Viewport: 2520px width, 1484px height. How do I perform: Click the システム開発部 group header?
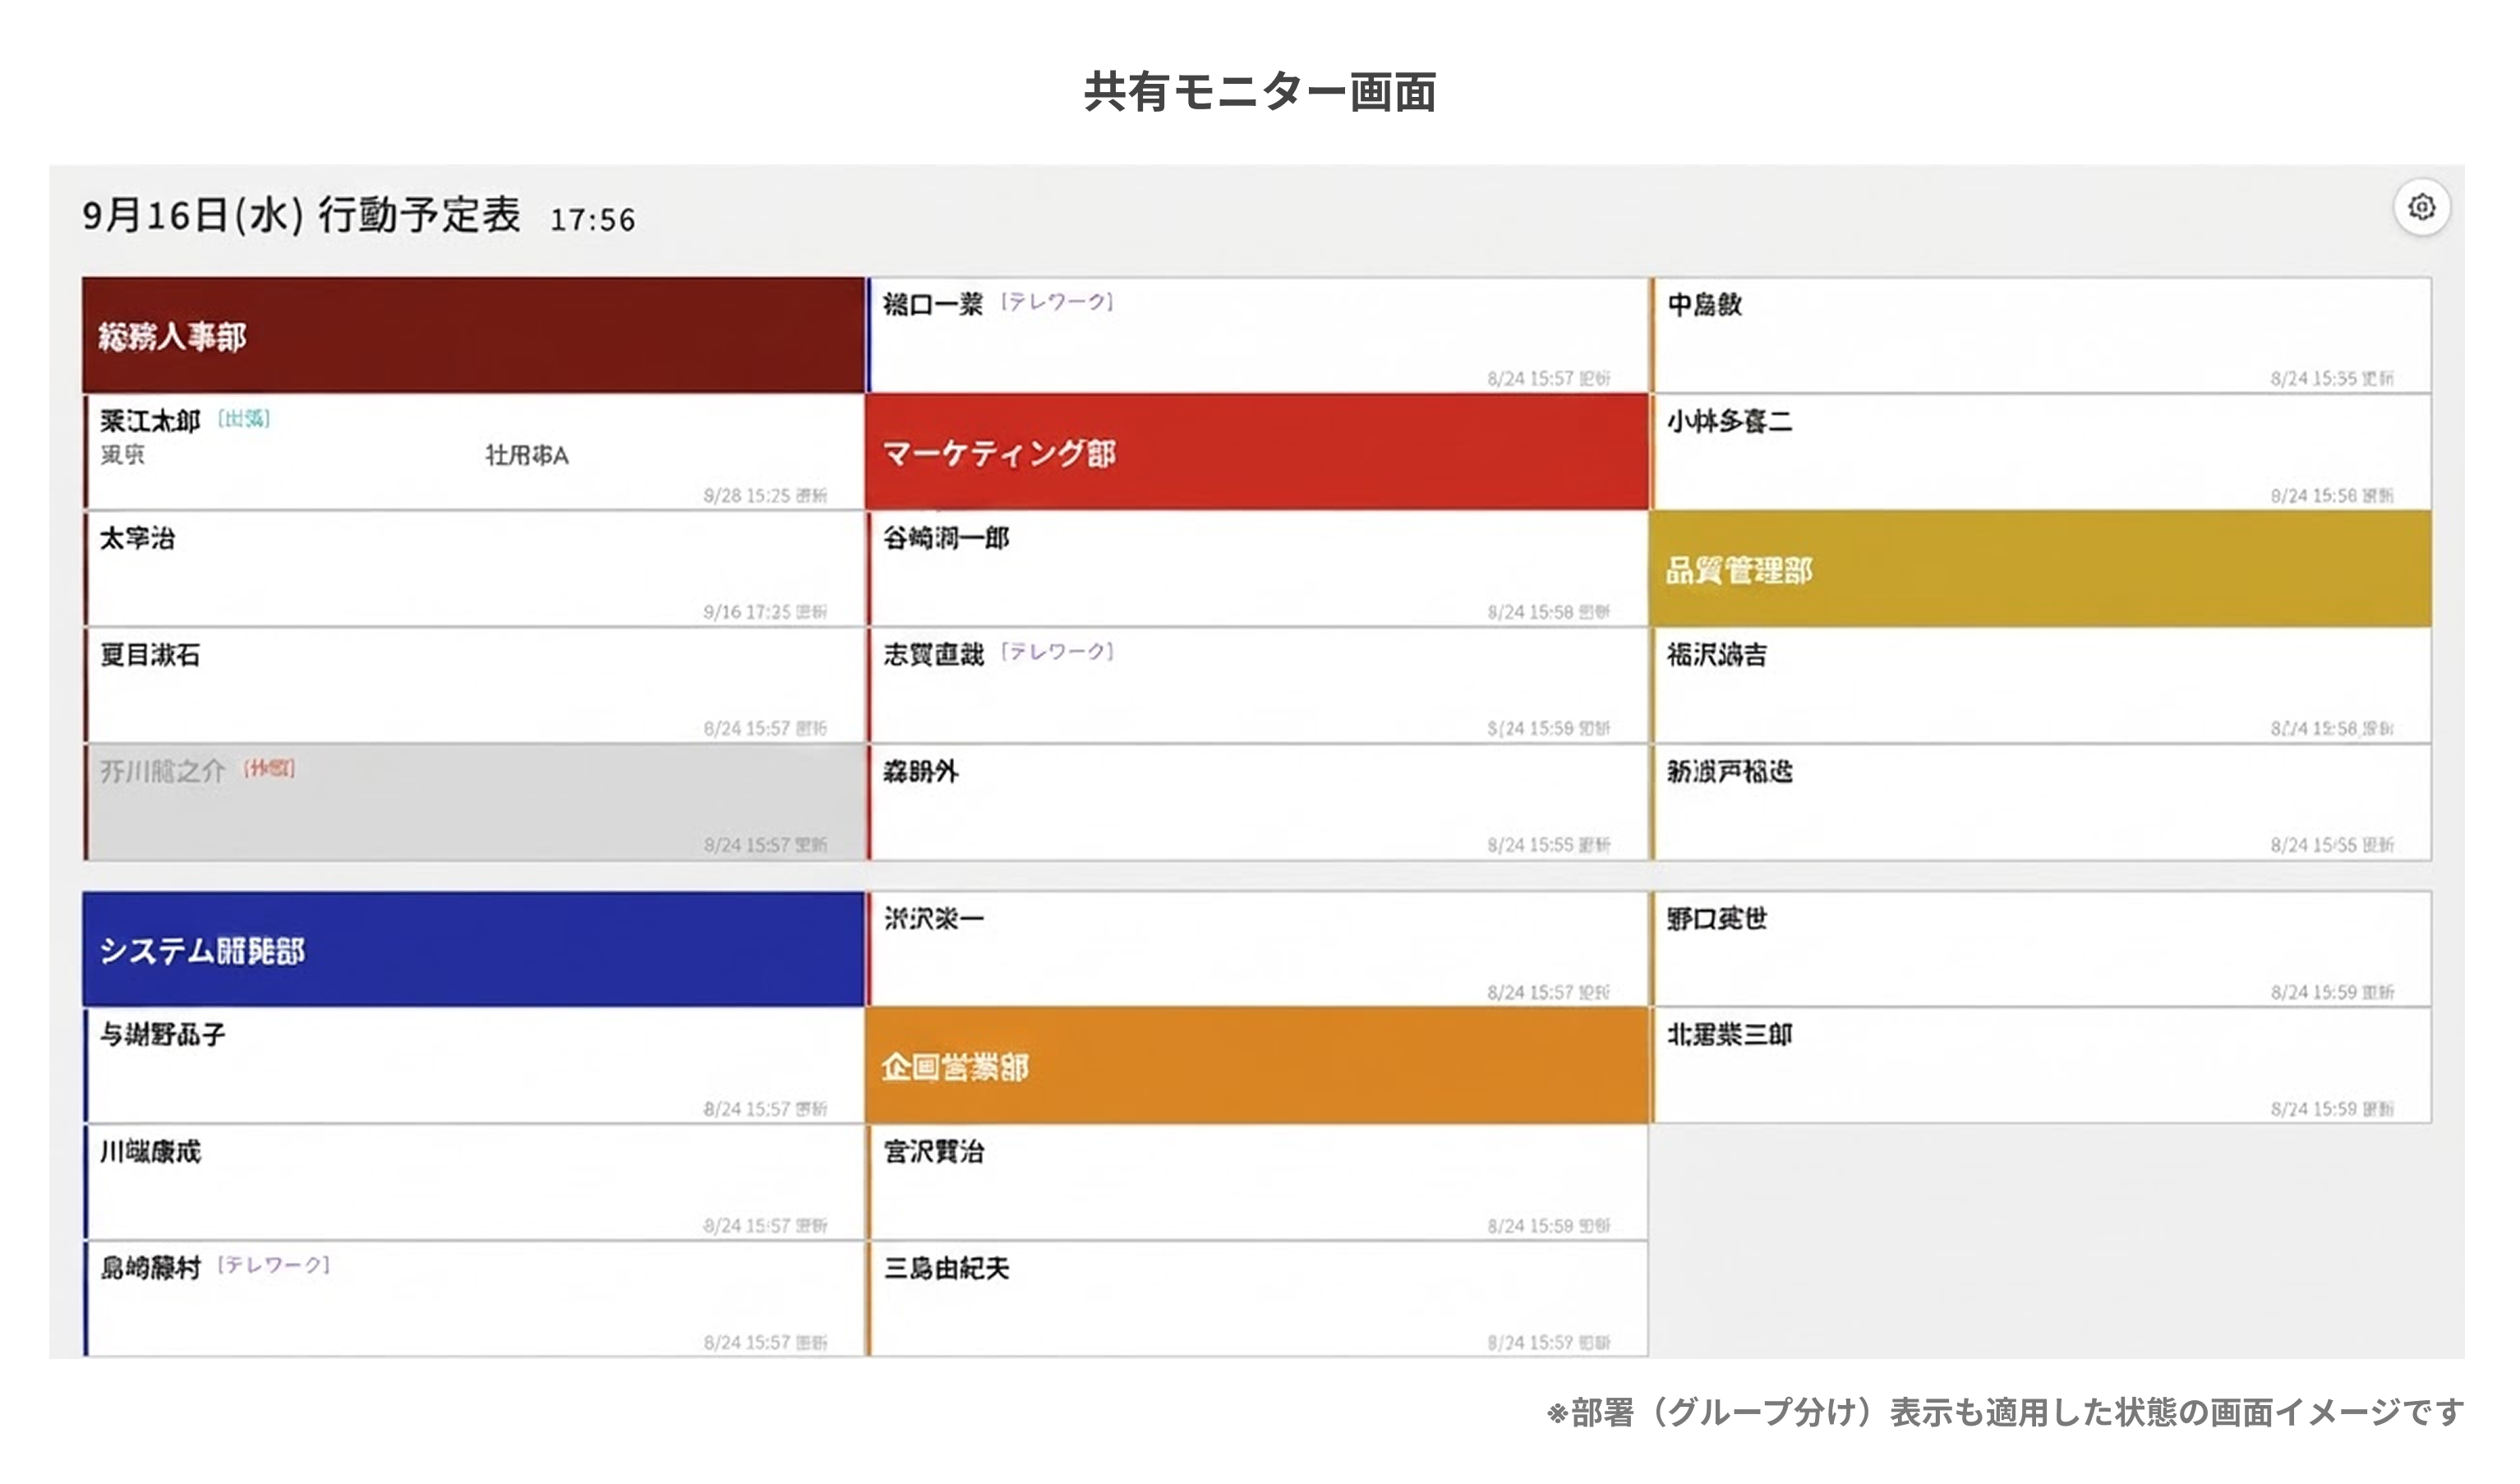pos(473,949)
